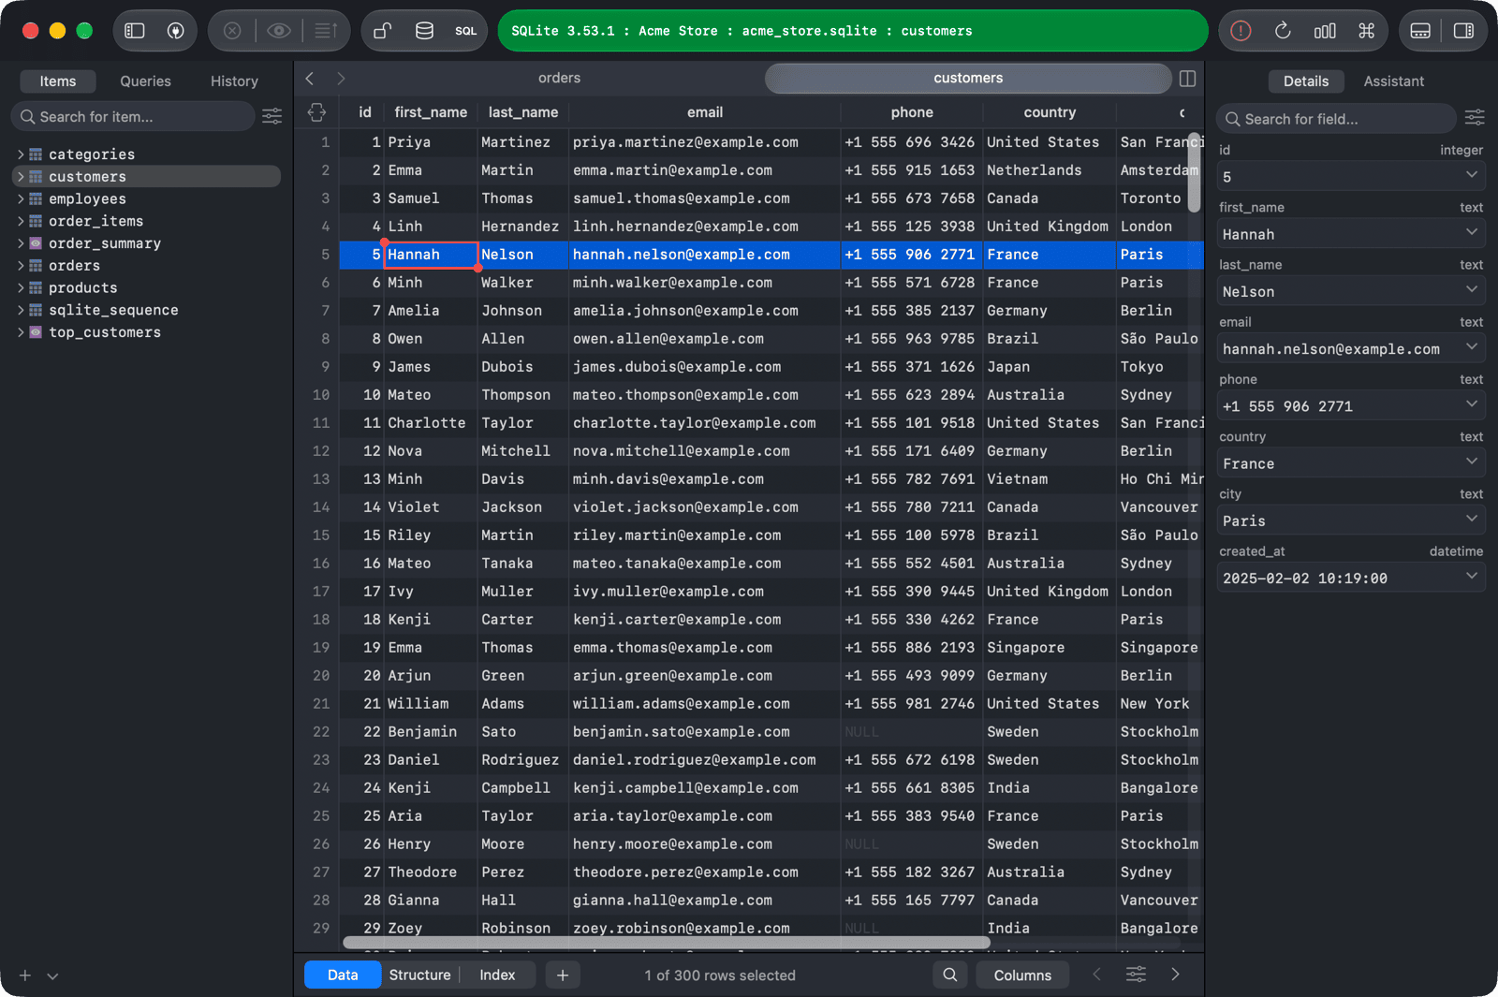Select the customers table tab

pyautogui.click(x=968, y=79)
